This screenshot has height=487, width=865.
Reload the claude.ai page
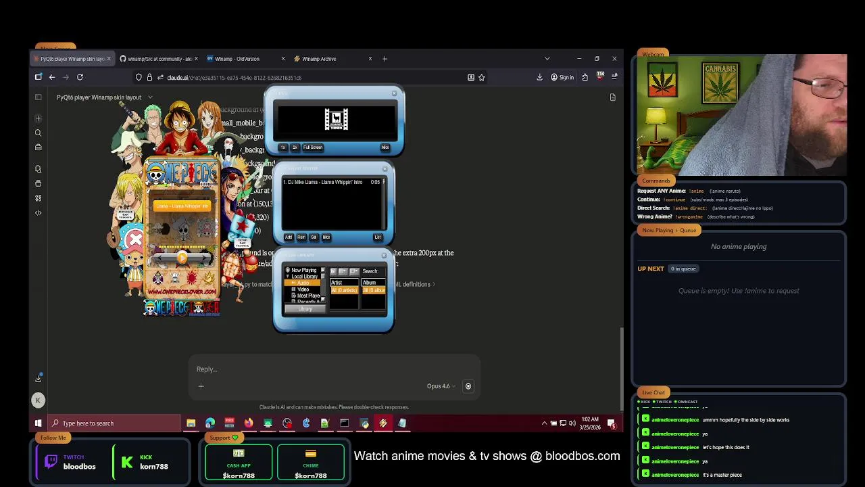click(x=80, y=77)
